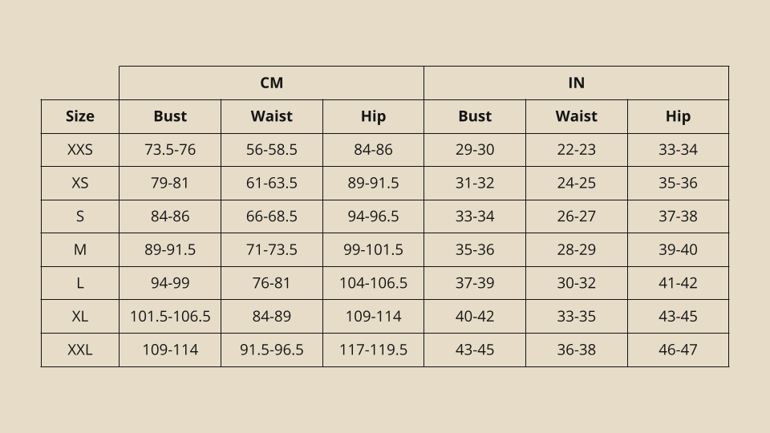The width and height of the screenshot is (770, 433).
Task: Click the 117-119.5 hip cell
Action: pyautogui.click(x=373, y=350)
